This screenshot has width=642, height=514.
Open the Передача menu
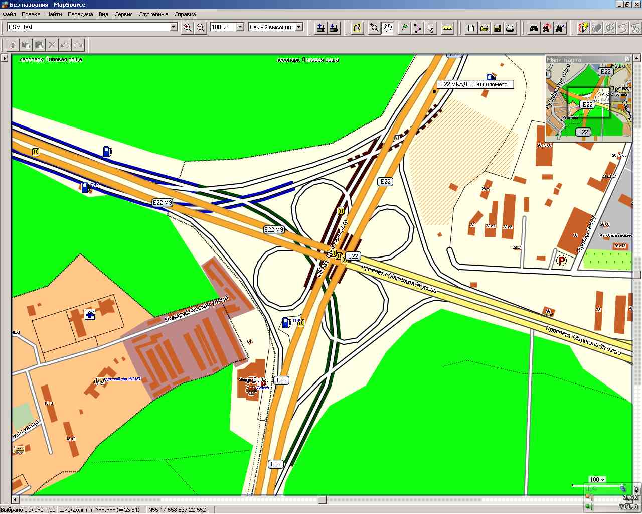[x=80, y=14]
